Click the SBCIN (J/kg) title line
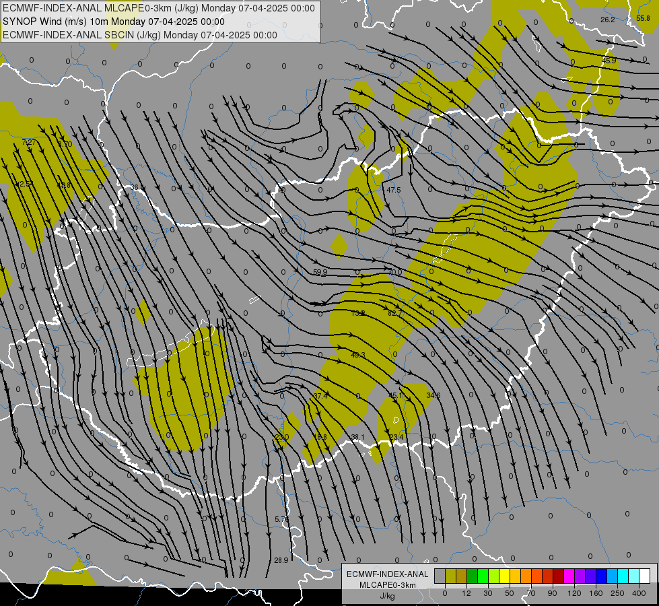The width and height of the screenshot is (659, 606). coord(140,35)
